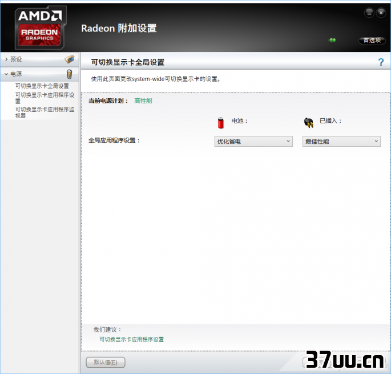Select 可切换显示卡全局设置 in sidebar

coord(42,86)
